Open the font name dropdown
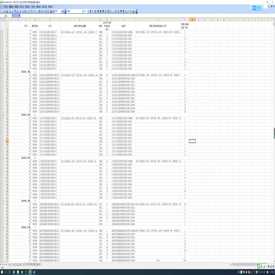This screenshot has height=275, width=275. tap(83, 11)
